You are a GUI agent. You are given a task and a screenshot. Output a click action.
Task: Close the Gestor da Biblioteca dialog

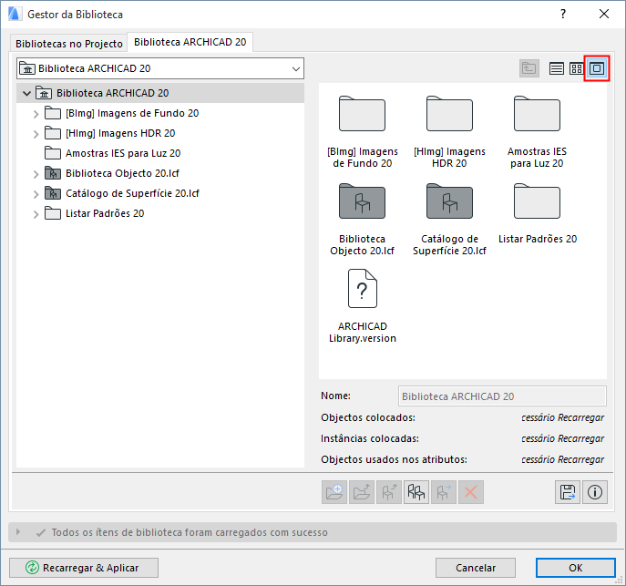click(604, 14)
